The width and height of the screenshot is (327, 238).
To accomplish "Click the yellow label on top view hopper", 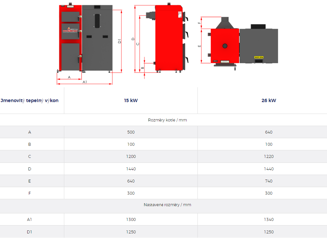I will (x=259, y=57).
